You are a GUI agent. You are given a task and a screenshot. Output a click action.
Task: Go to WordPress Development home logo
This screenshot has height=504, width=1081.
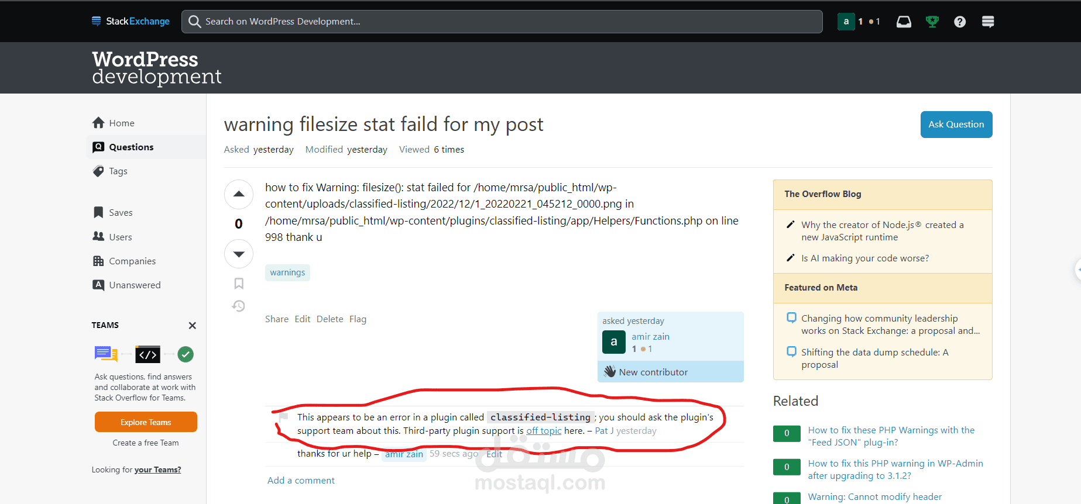click(156, 68)
